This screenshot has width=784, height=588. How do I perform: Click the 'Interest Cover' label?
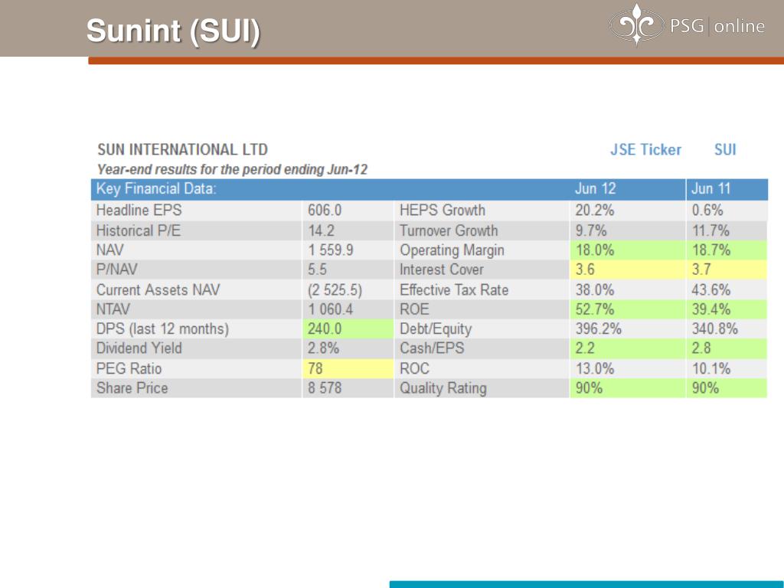[442, 269]
